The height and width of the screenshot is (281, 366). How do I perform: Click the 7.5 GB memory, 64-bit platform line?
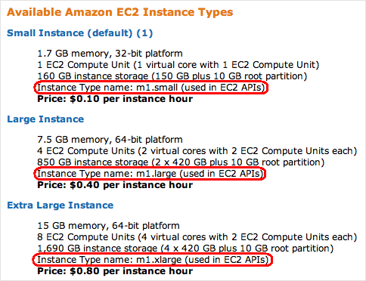[110, 140]
